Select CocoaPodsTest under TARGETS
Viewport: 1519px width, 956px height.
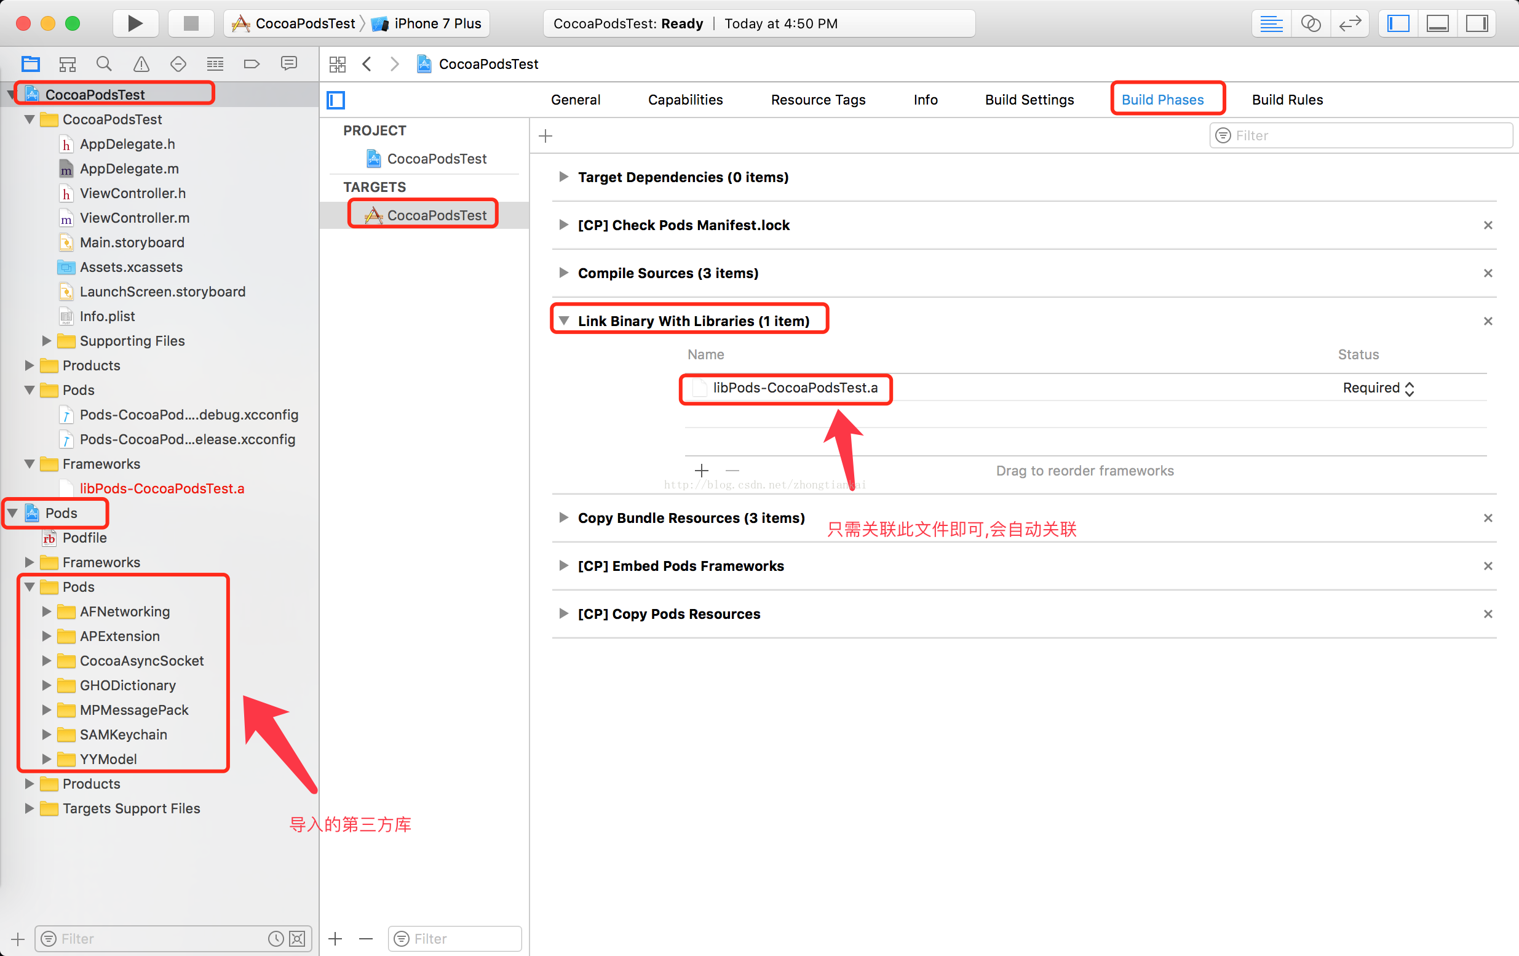click(x=426, y=215)
